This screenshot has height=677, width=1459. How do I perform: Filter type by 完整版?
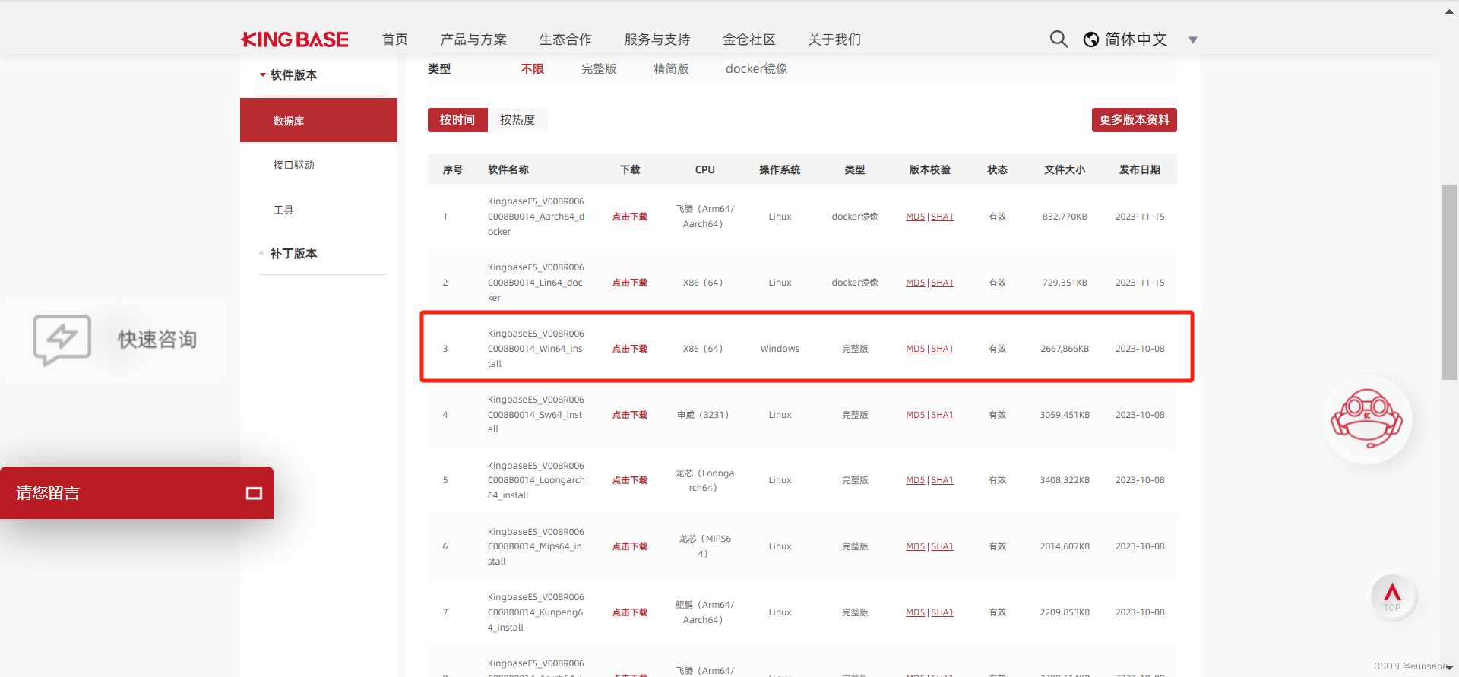599,69
